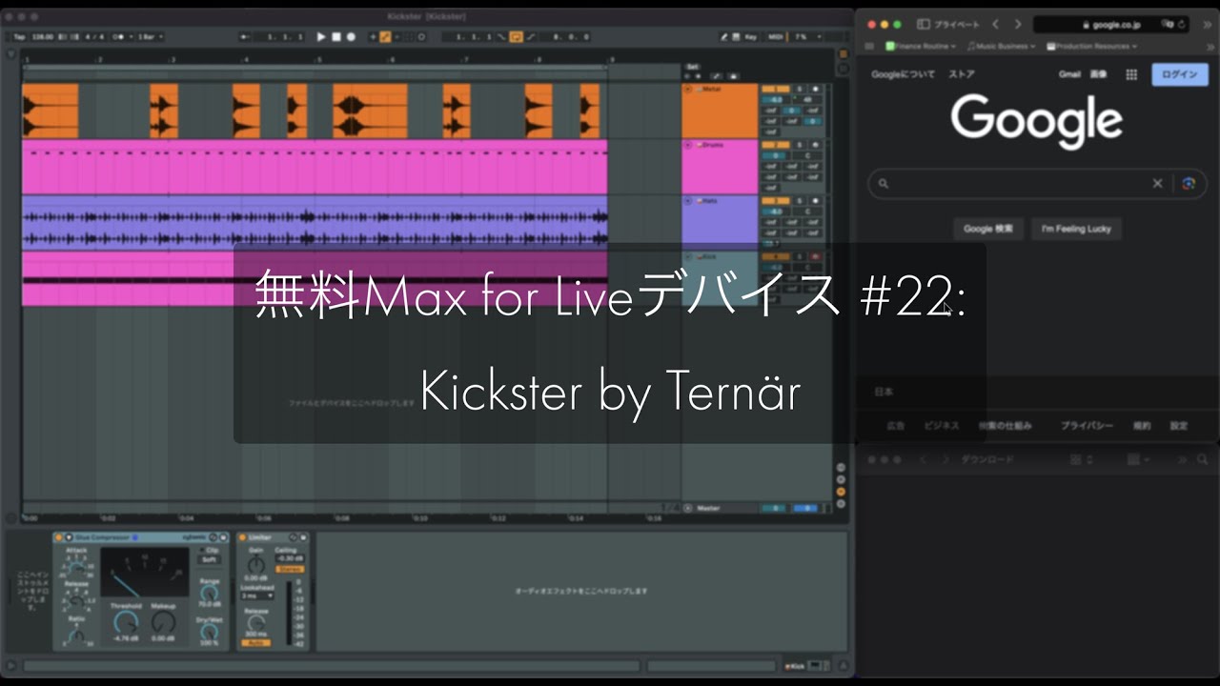Arm the Metal track for recording
Viewport: 1220px width, 686px height.
pyautogui.click(x=815, y=89)
